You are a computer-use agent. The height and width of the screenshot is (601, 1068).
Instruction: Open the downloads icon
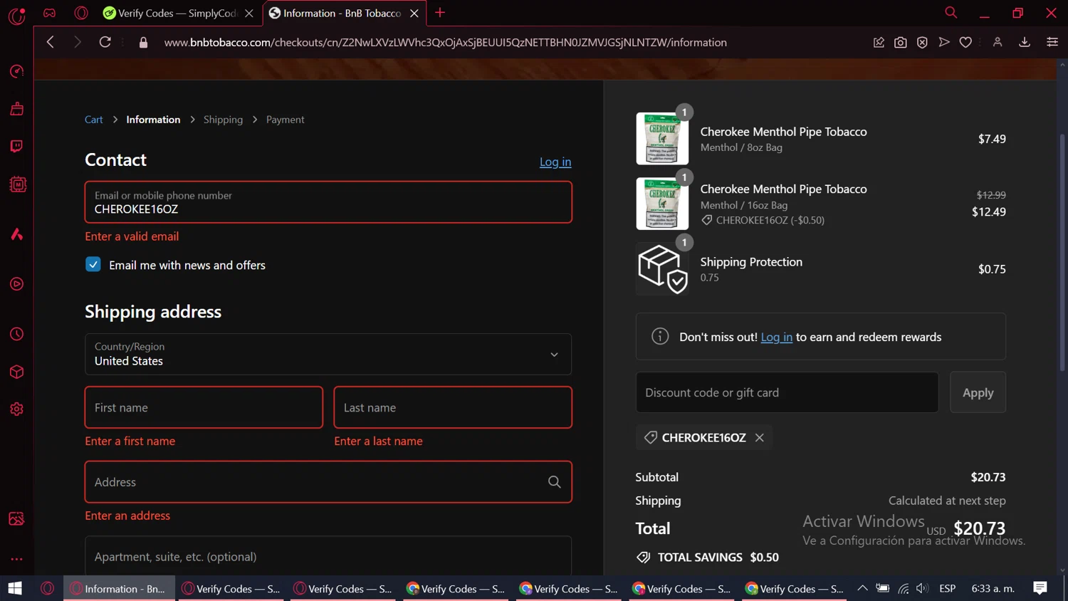pos(1025,43)
